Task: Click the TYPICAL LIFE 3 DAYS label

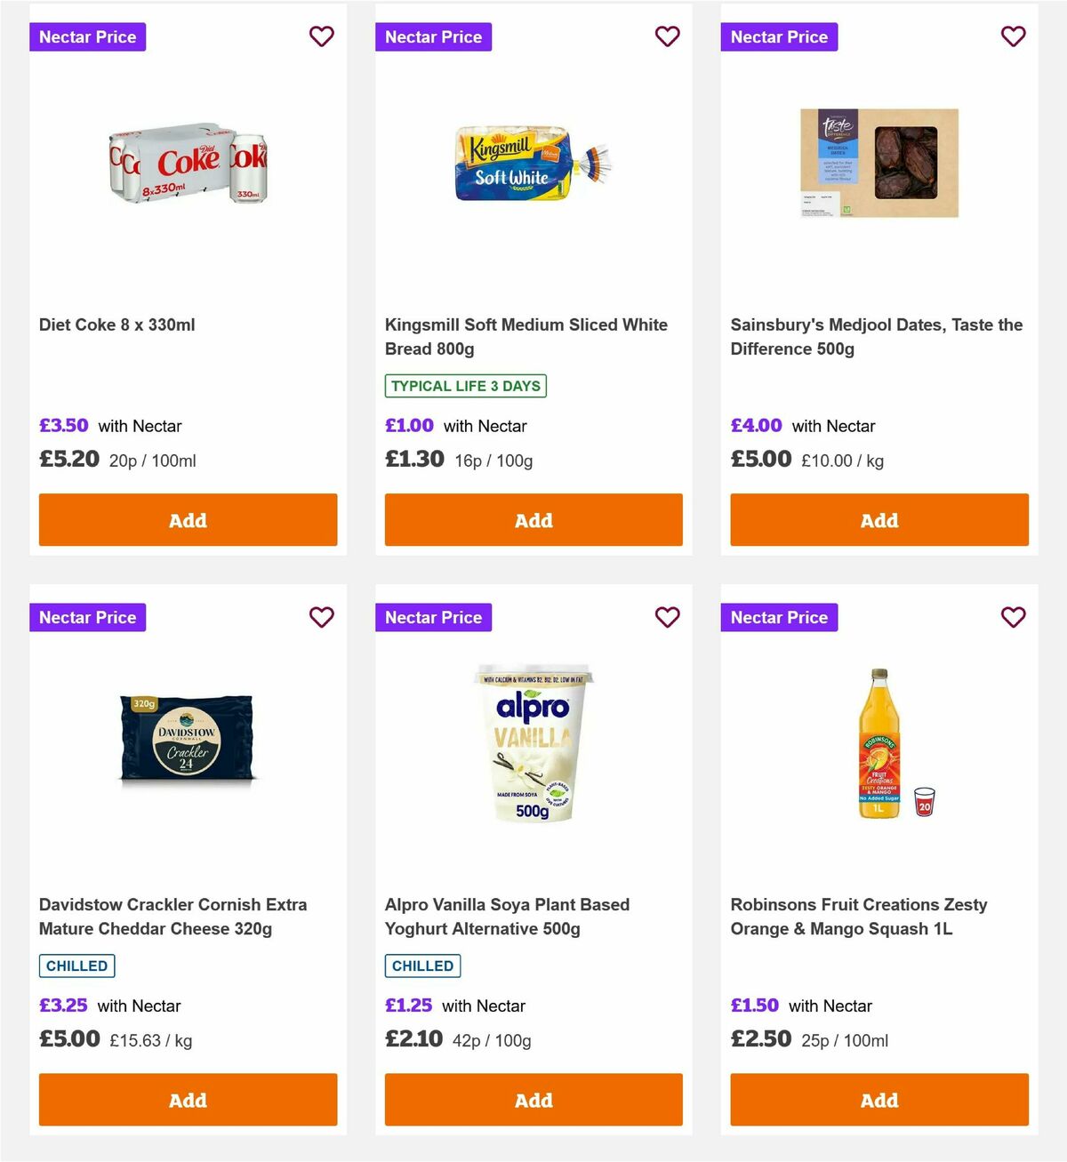Action: click(x=465, y=386)
